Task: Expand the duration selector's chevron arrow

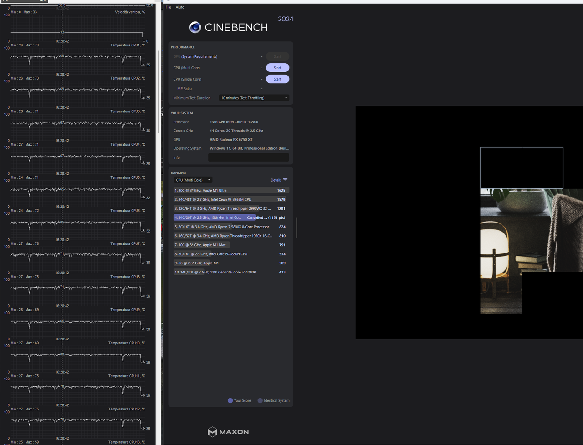Action: [x=286, y=97]
